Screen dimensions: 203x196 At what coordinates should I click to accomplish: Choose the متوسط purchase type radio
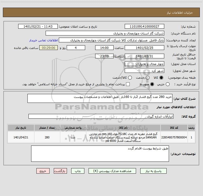tap(152, 84)
